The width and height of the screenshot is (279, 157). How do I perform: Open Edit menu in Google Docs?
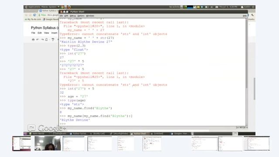(x=40, y=33)
